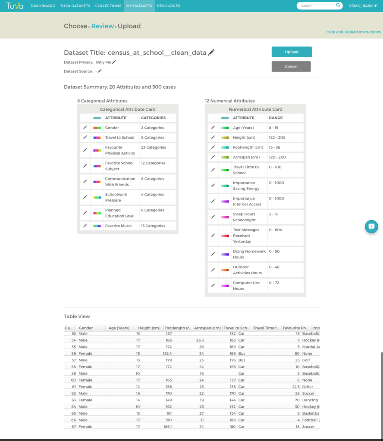
Task: Go to Tuva Datasets menu
Action: 75,6
